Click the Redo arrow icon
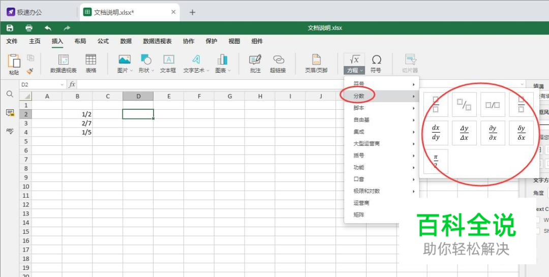This screenshot has height=277, width=549. pyautogui.click(x=67, y=28)
